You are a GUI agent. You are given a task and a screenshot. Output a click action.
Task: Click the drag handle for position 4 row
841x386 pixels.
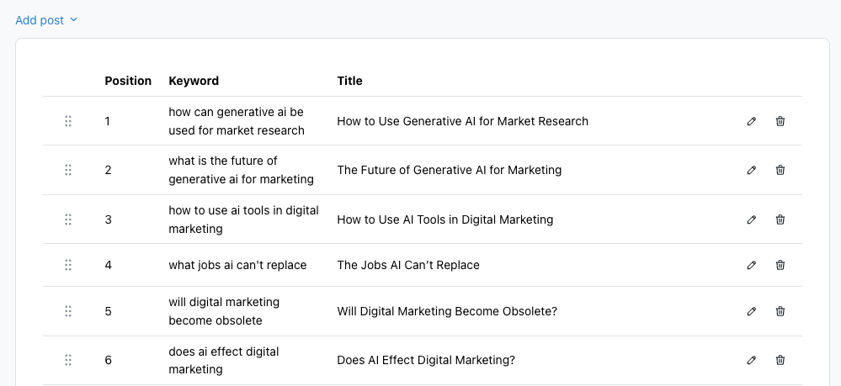68,265
